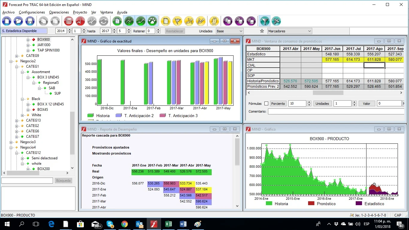Click the yellow chart icon beside the hash
The height and width of the screenshot is (230, 409).
point(201,21)
